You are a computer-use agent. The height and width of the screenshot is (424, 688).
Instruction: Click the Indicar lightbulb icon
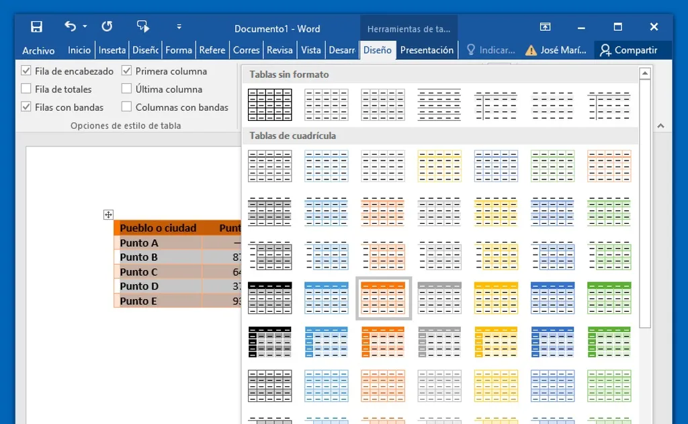pos(472,49)
